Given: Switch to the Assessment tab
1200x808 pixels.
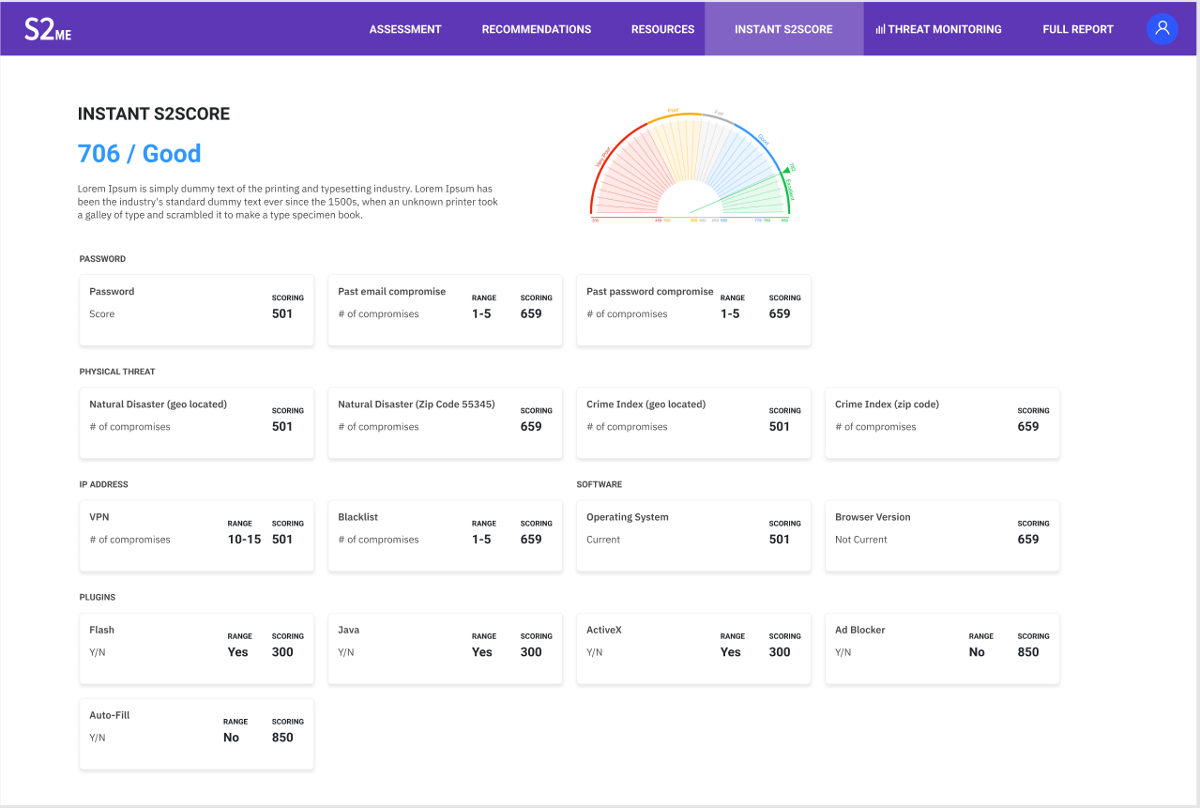Looking at the screenshot, I should [x=404, y=28].
